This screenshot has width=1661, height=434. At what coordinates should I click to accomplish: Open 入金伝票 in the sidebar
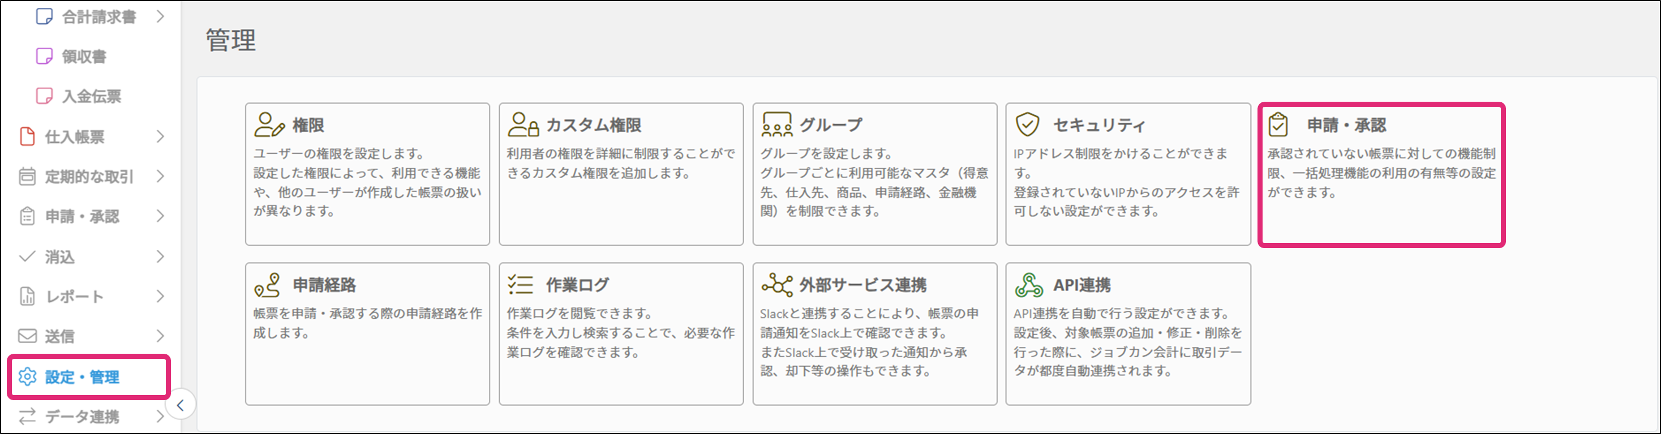(92, 97)
